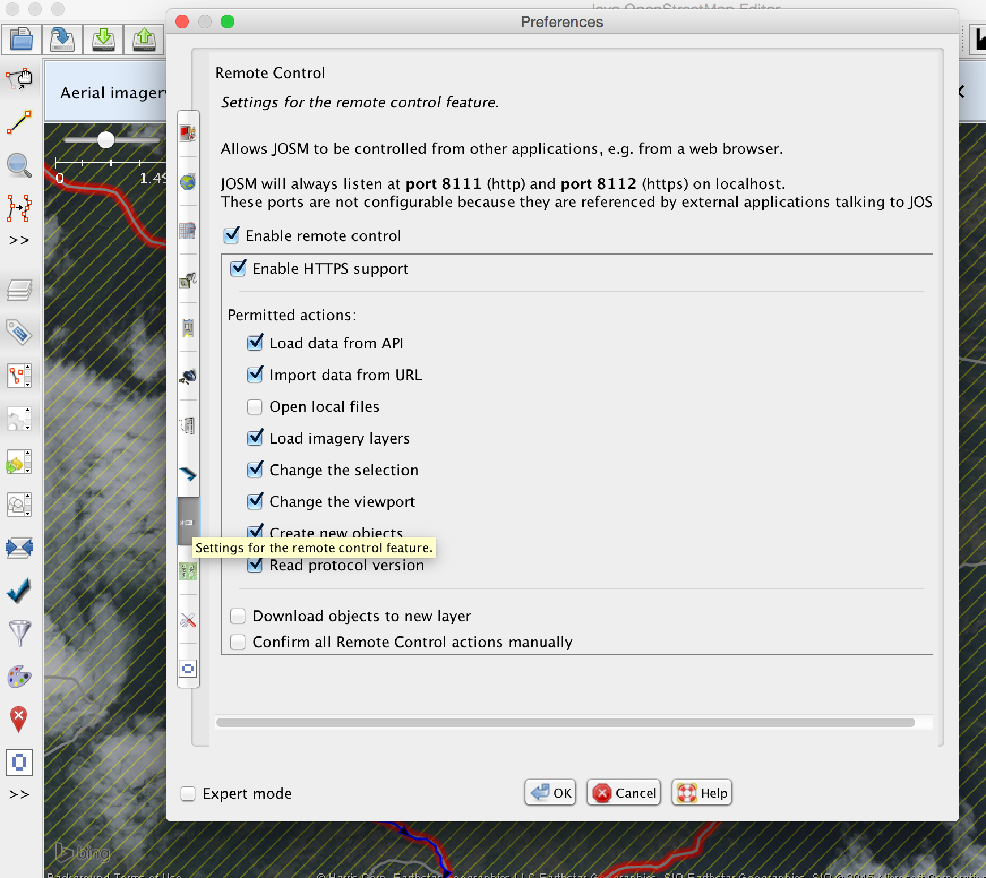Click the horizontal scrollbar in preferences panel
This screenshot has height=878, width=986.
[x=565, y=722]
